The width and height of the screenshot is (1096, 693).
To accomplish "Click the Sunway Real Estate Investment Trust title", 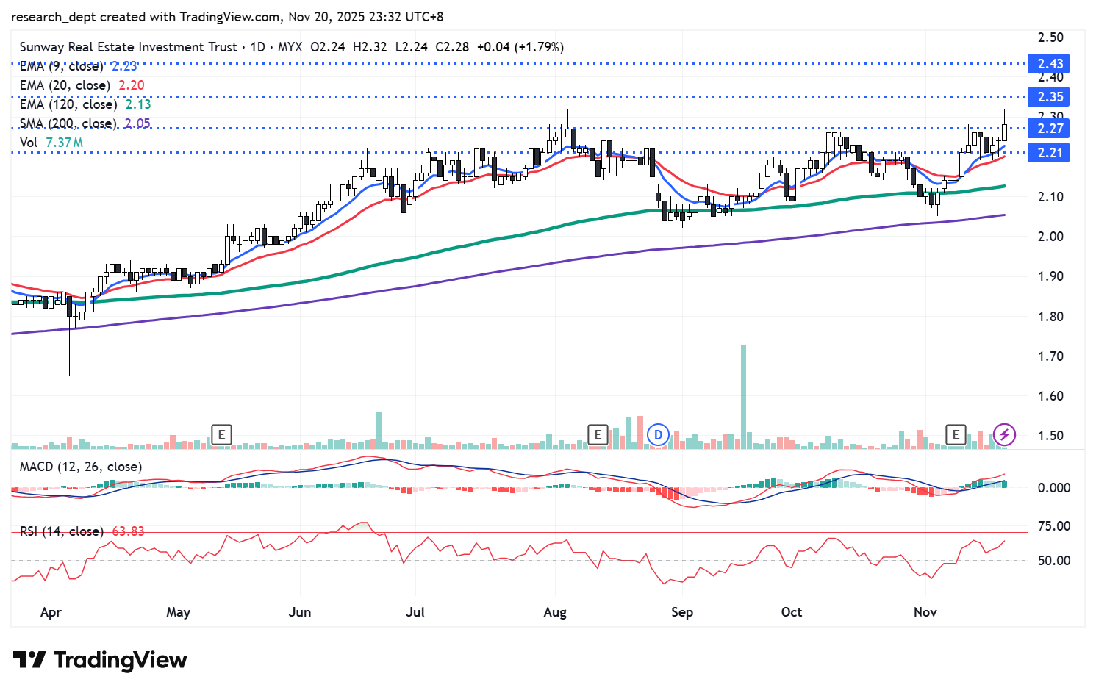I will tap(129, 47).
